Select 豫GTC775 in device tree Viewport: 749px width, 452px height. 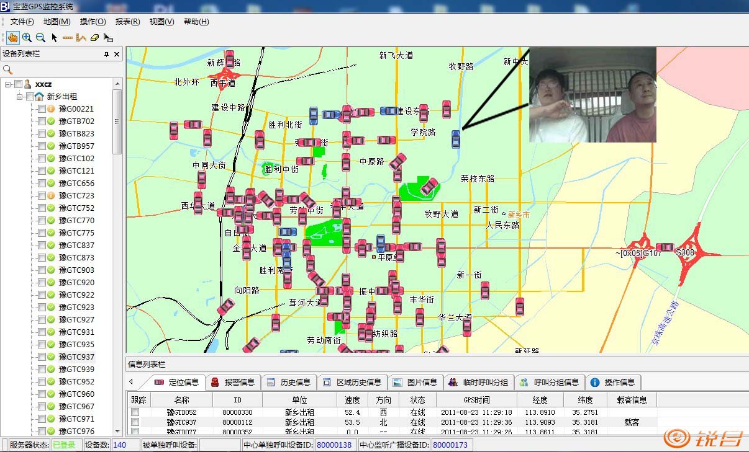76,233
